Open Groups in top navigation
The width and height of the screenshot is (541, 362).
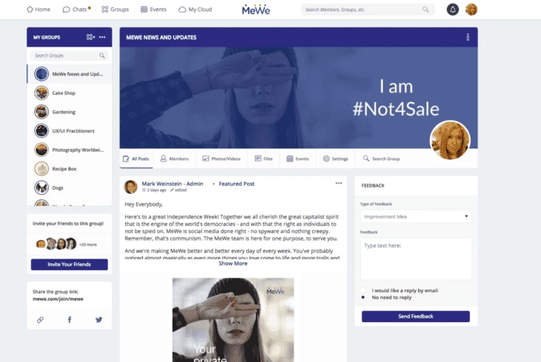(x=115, y=10)
